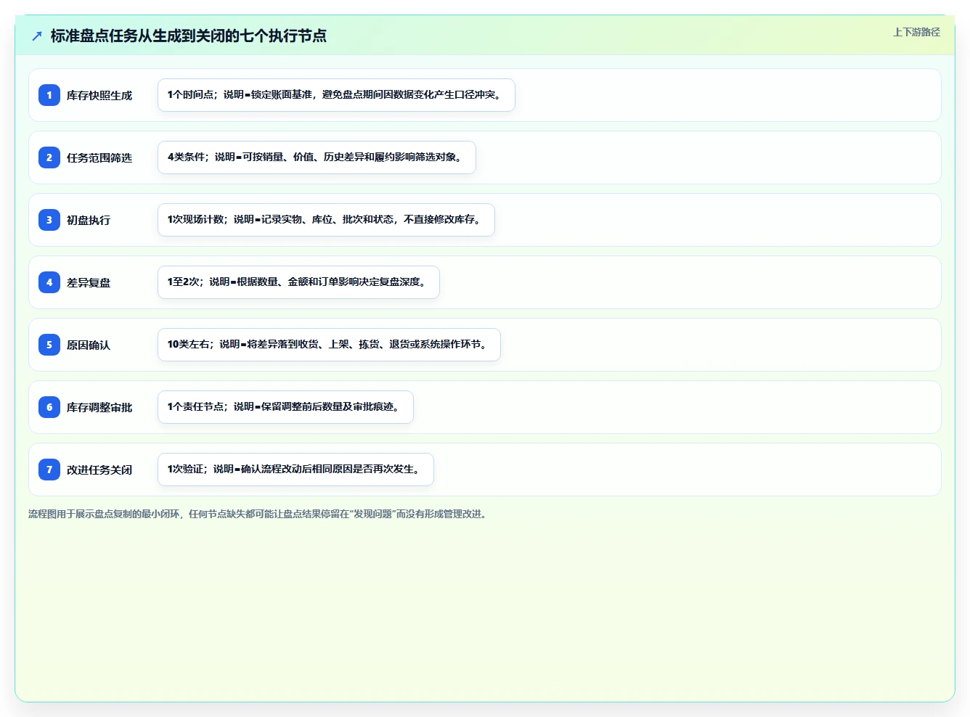The image size is (970, 717).
Task: Select step number badge 6
Action: point(49,407)
